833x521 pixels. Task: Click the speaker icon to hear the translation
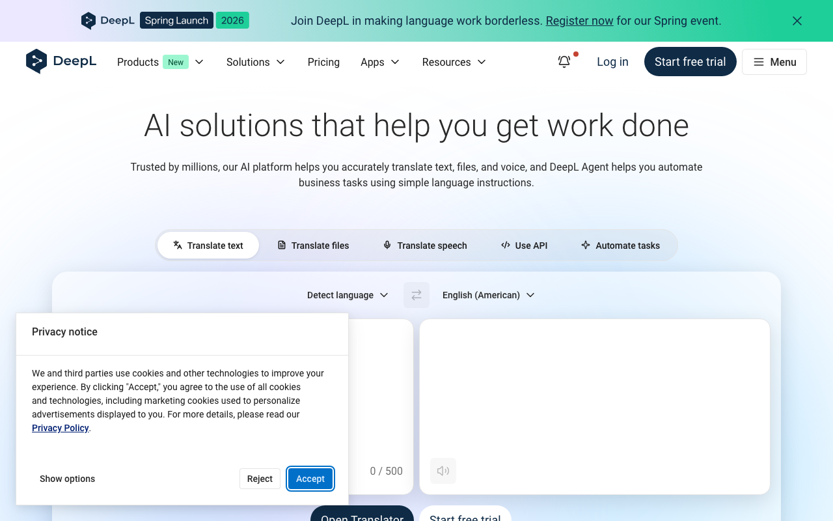443,471
